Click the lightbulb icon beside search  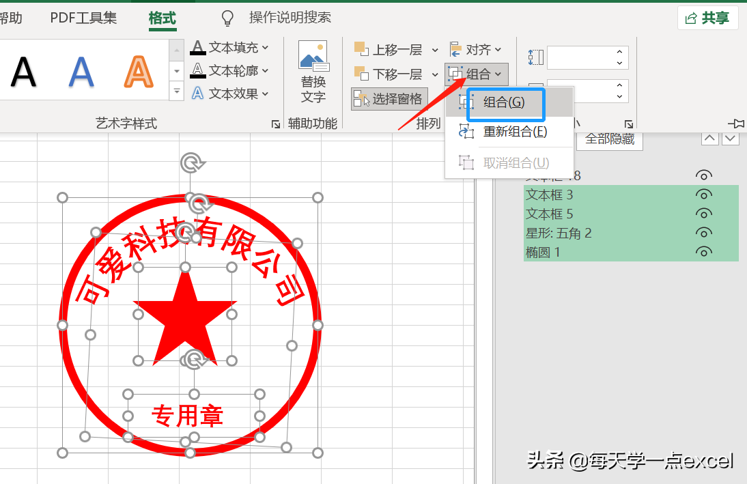228,18
